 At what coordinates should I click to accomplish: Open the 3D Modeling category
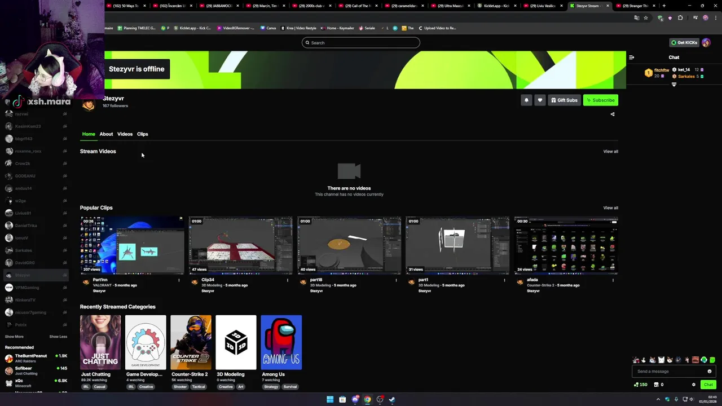point(236,342)
